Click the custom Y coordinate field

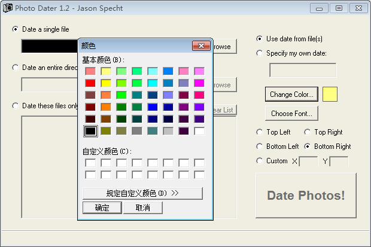point(339,161)
